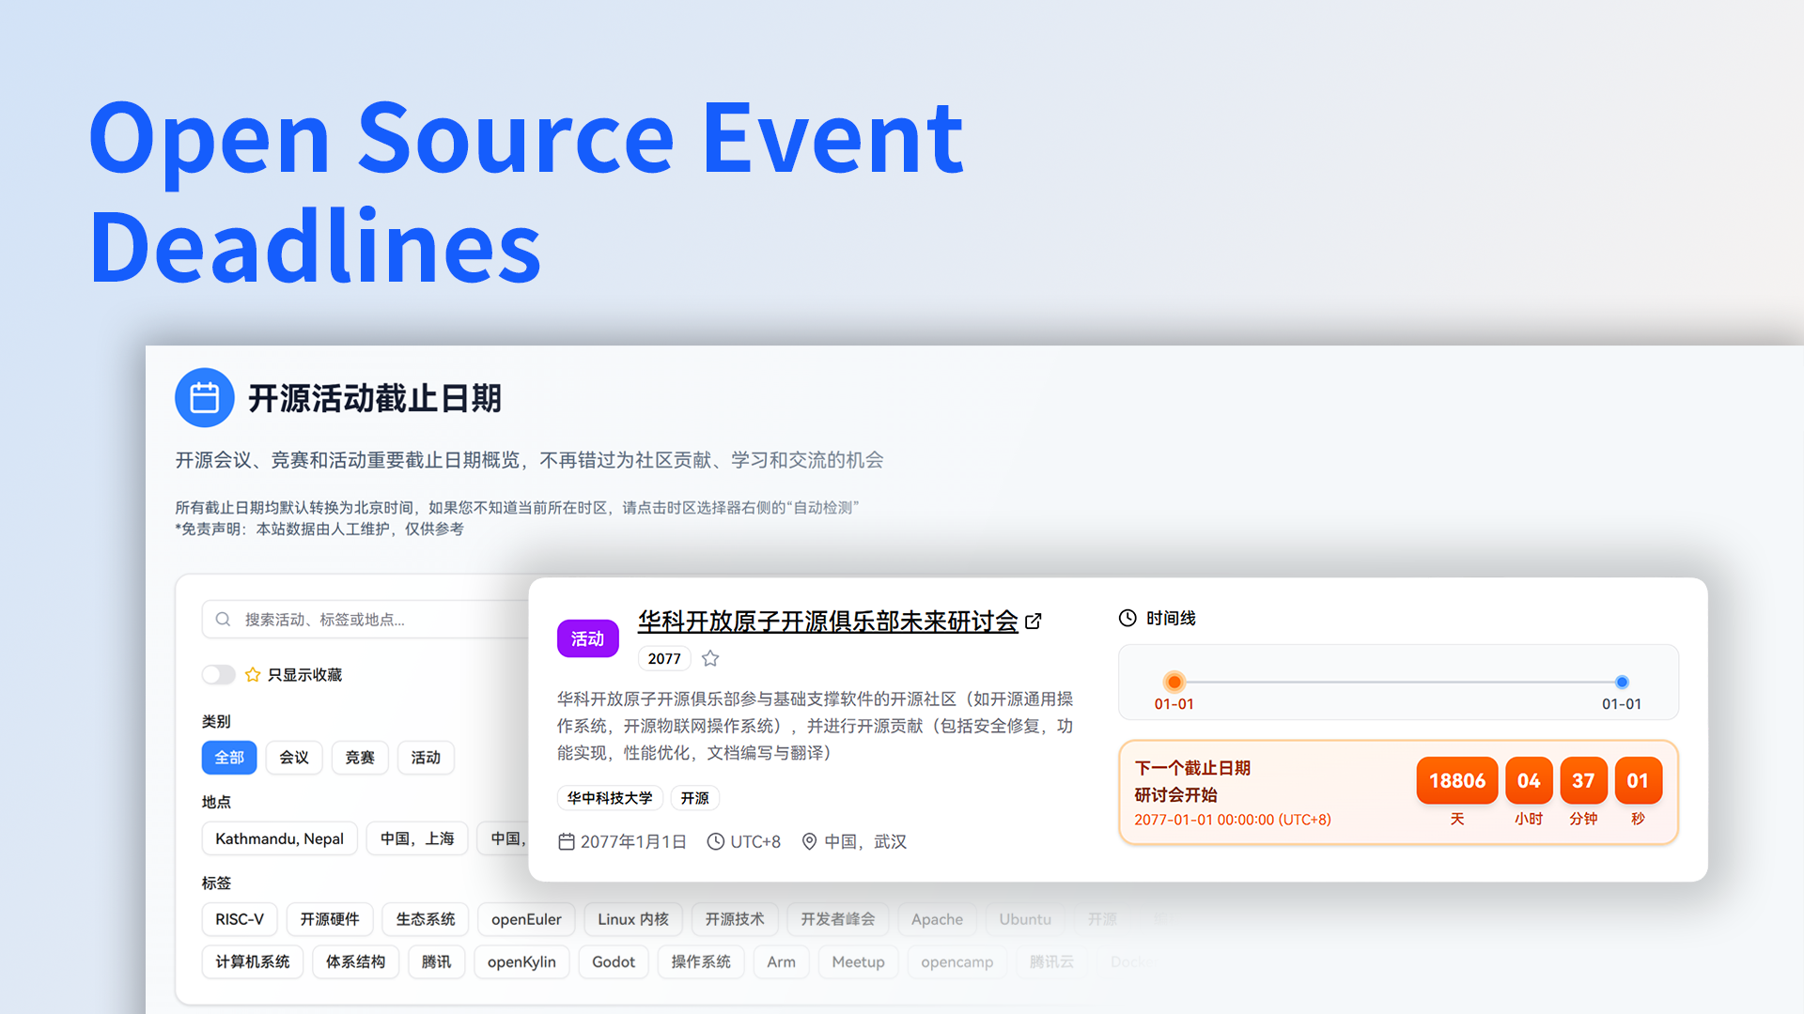Switch to the 会议 category

(294, 758)
